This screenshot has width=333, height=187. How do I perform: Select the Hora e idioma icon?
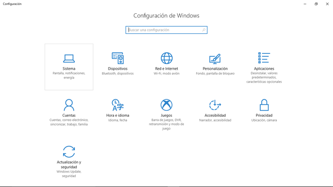point(118,105)
